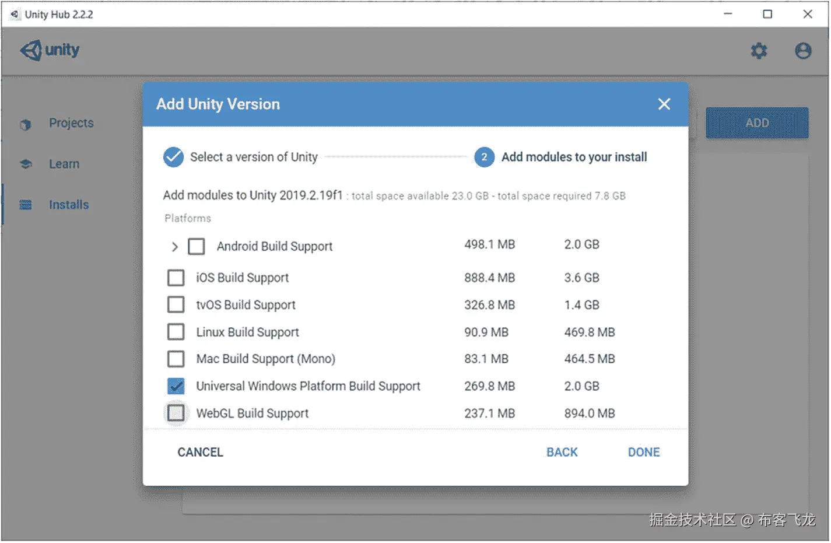Uncheck Universal Windows Platform Build Support
This screenshot has width=831, height=543.
tap(176, 386)
